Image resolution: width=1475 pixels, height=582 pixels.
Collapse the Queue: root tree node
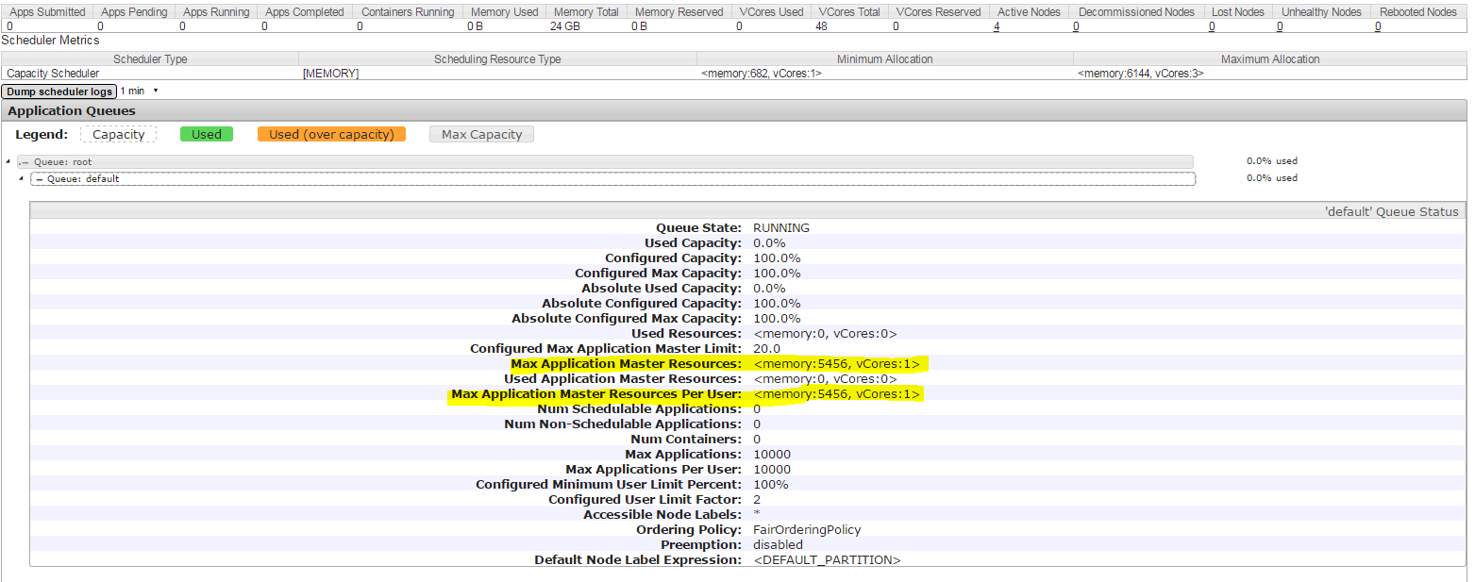click(8, 161)
